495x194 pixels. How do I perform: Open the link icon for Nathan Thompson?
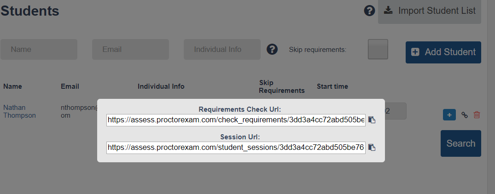464,115
